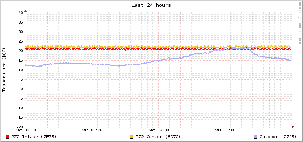Image resolution: width=303 pixels, height=142 pixels.
Task: Click the yellow RZ2 Center legend swatch
Action: pos(132,137)
